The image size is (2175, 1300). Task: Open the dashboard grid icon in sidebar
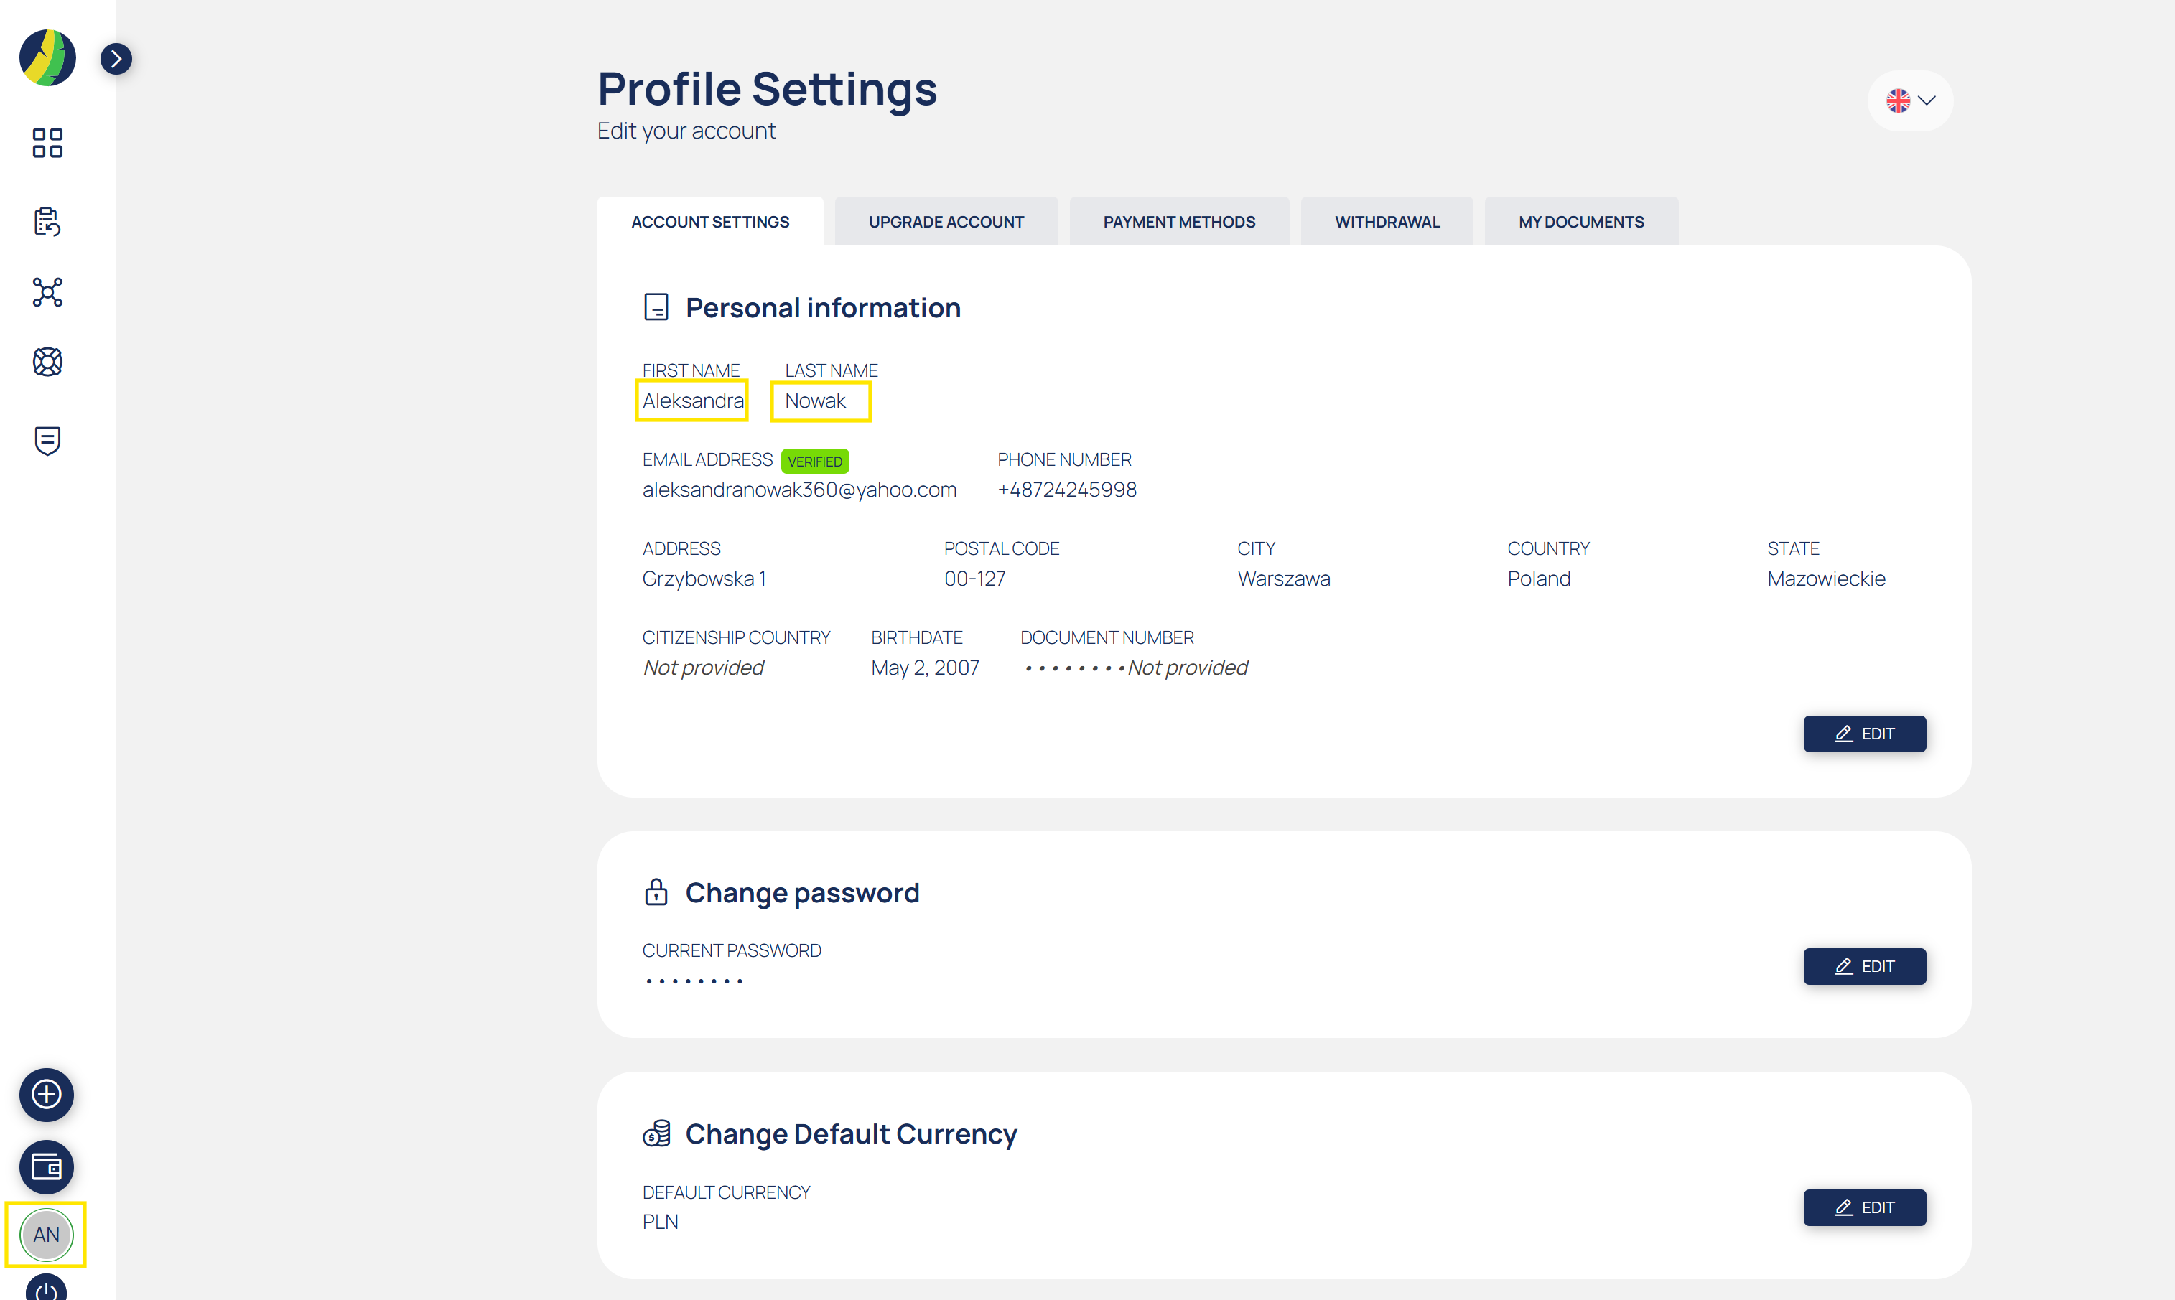47,143
